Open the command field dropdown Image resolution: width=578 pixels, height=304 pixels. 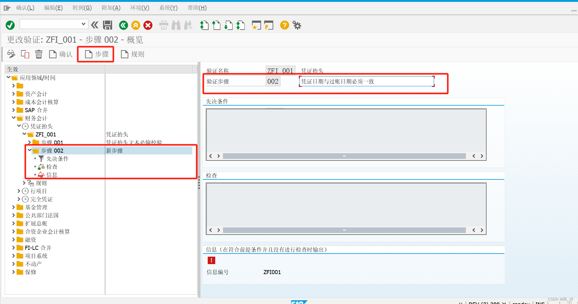point(83,24)
